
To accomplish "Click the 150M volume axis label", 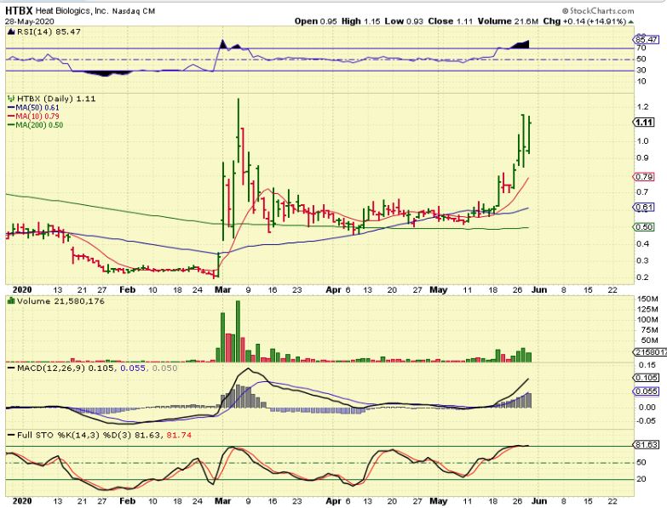I will [x=648, y=299].
